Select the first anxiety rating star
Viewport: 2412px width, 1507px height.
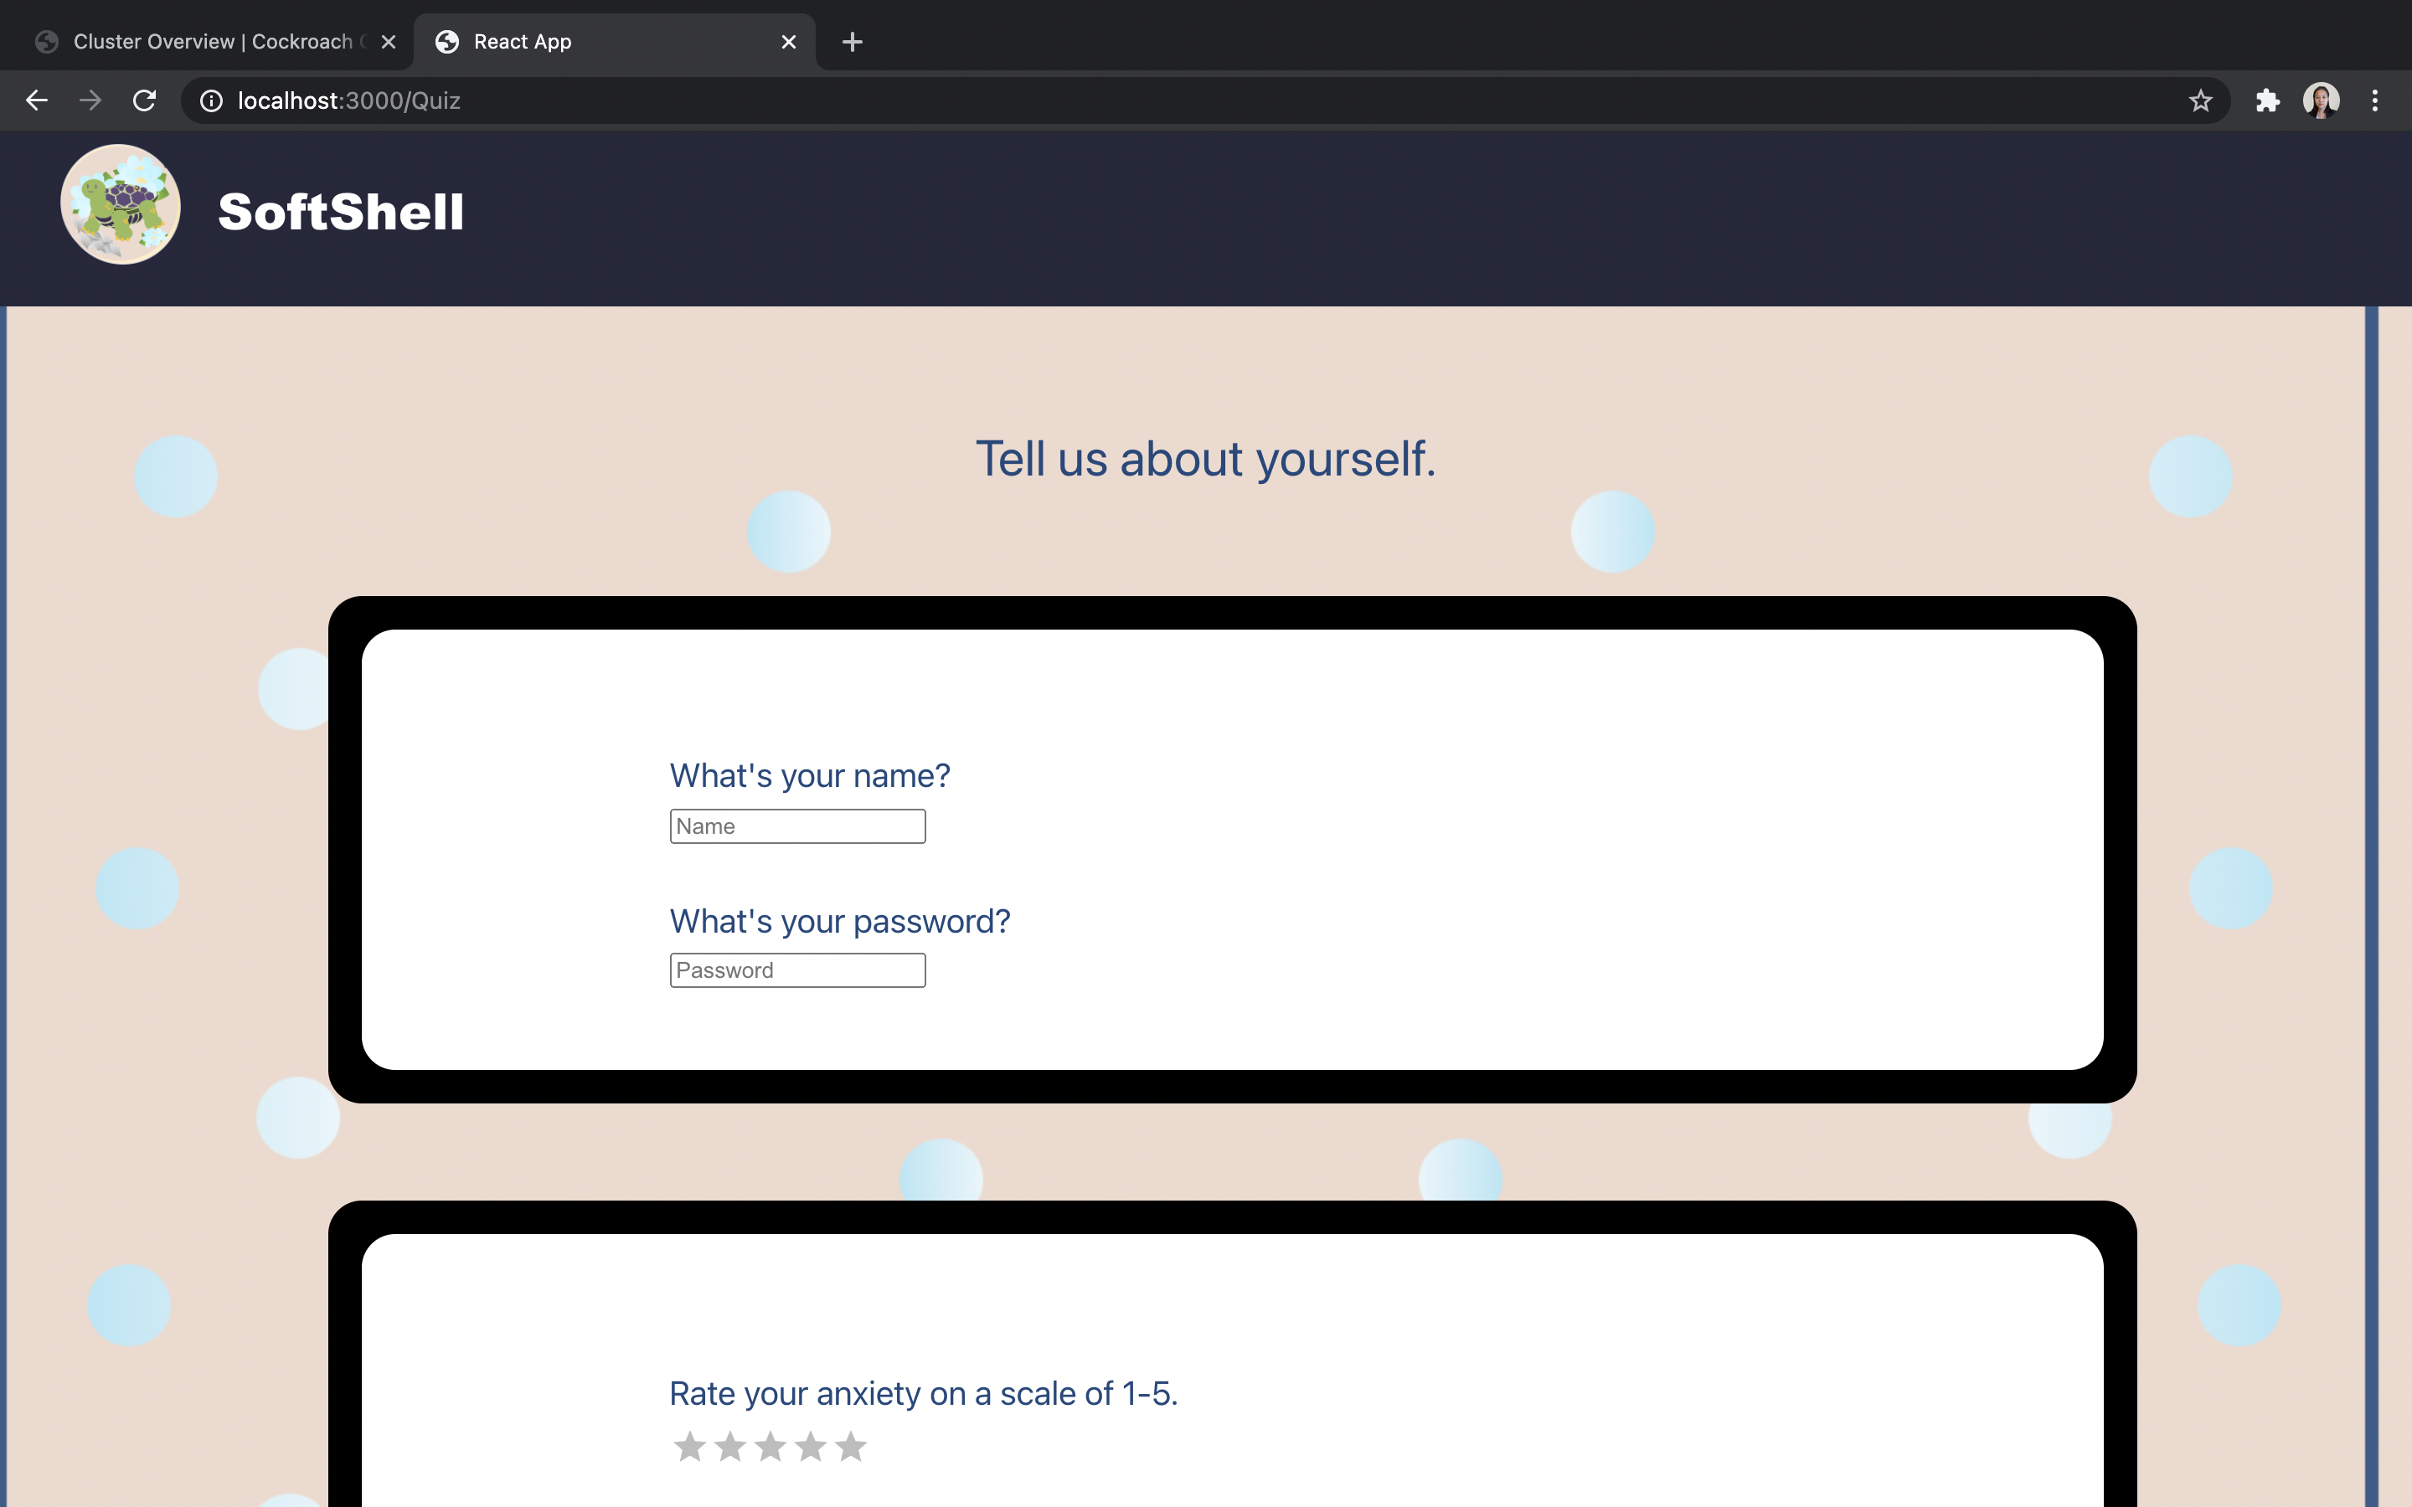pyautogui.click(x=690, y=1446)
